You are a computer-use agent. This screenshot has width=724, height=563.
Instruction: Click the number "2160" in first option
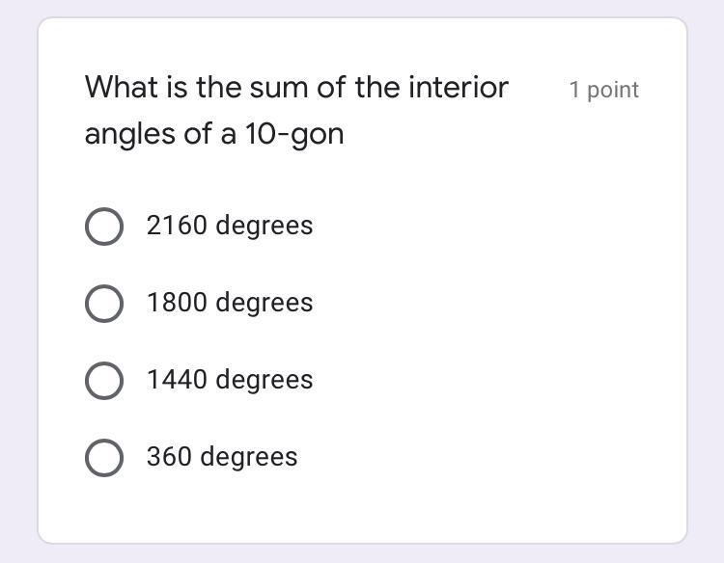point(176,226)
